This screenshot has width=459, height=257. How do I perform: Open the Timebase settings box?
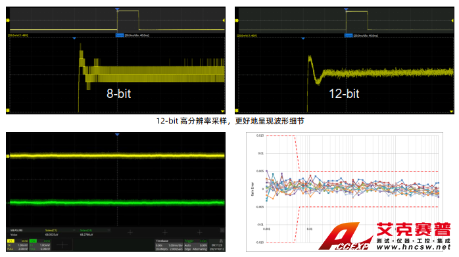tap(169, 245)
